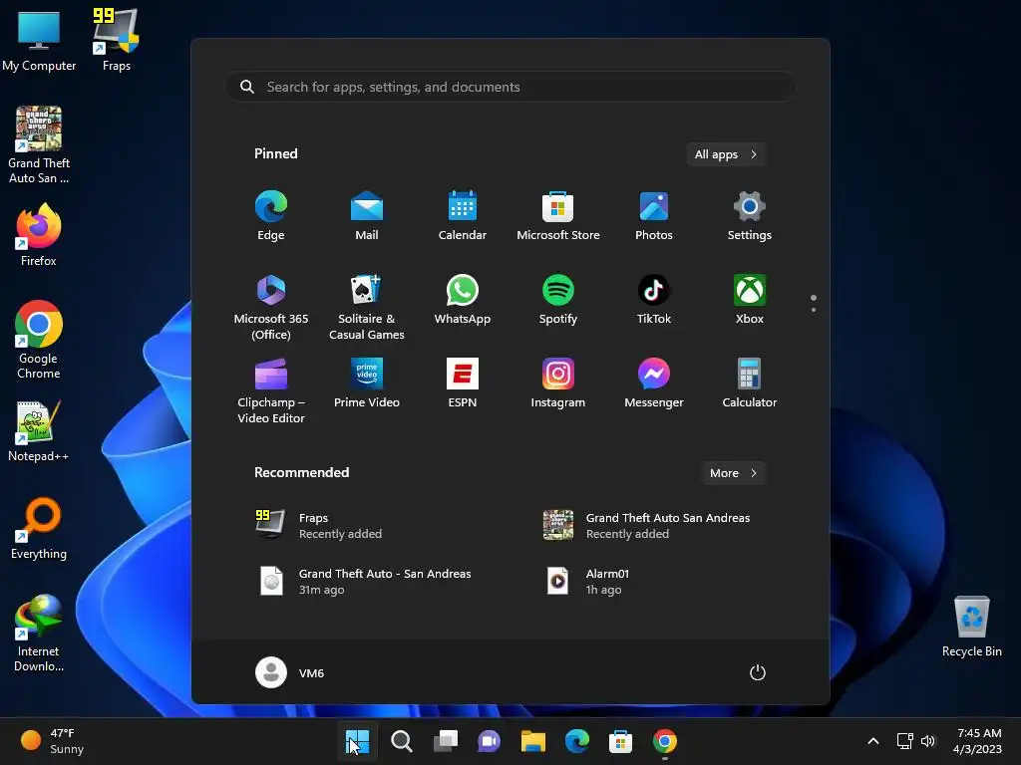1021x765 pixels.
Task: Launch the ESPN app
Action: 463,383
